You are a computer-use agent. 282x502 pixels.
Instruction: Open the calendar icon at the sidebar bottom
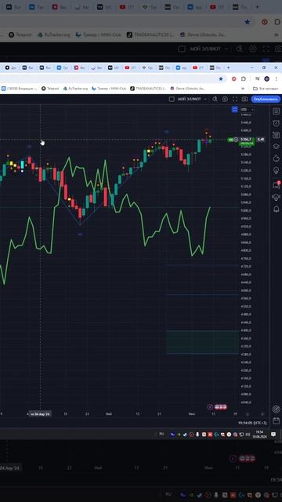coord(276,420)
